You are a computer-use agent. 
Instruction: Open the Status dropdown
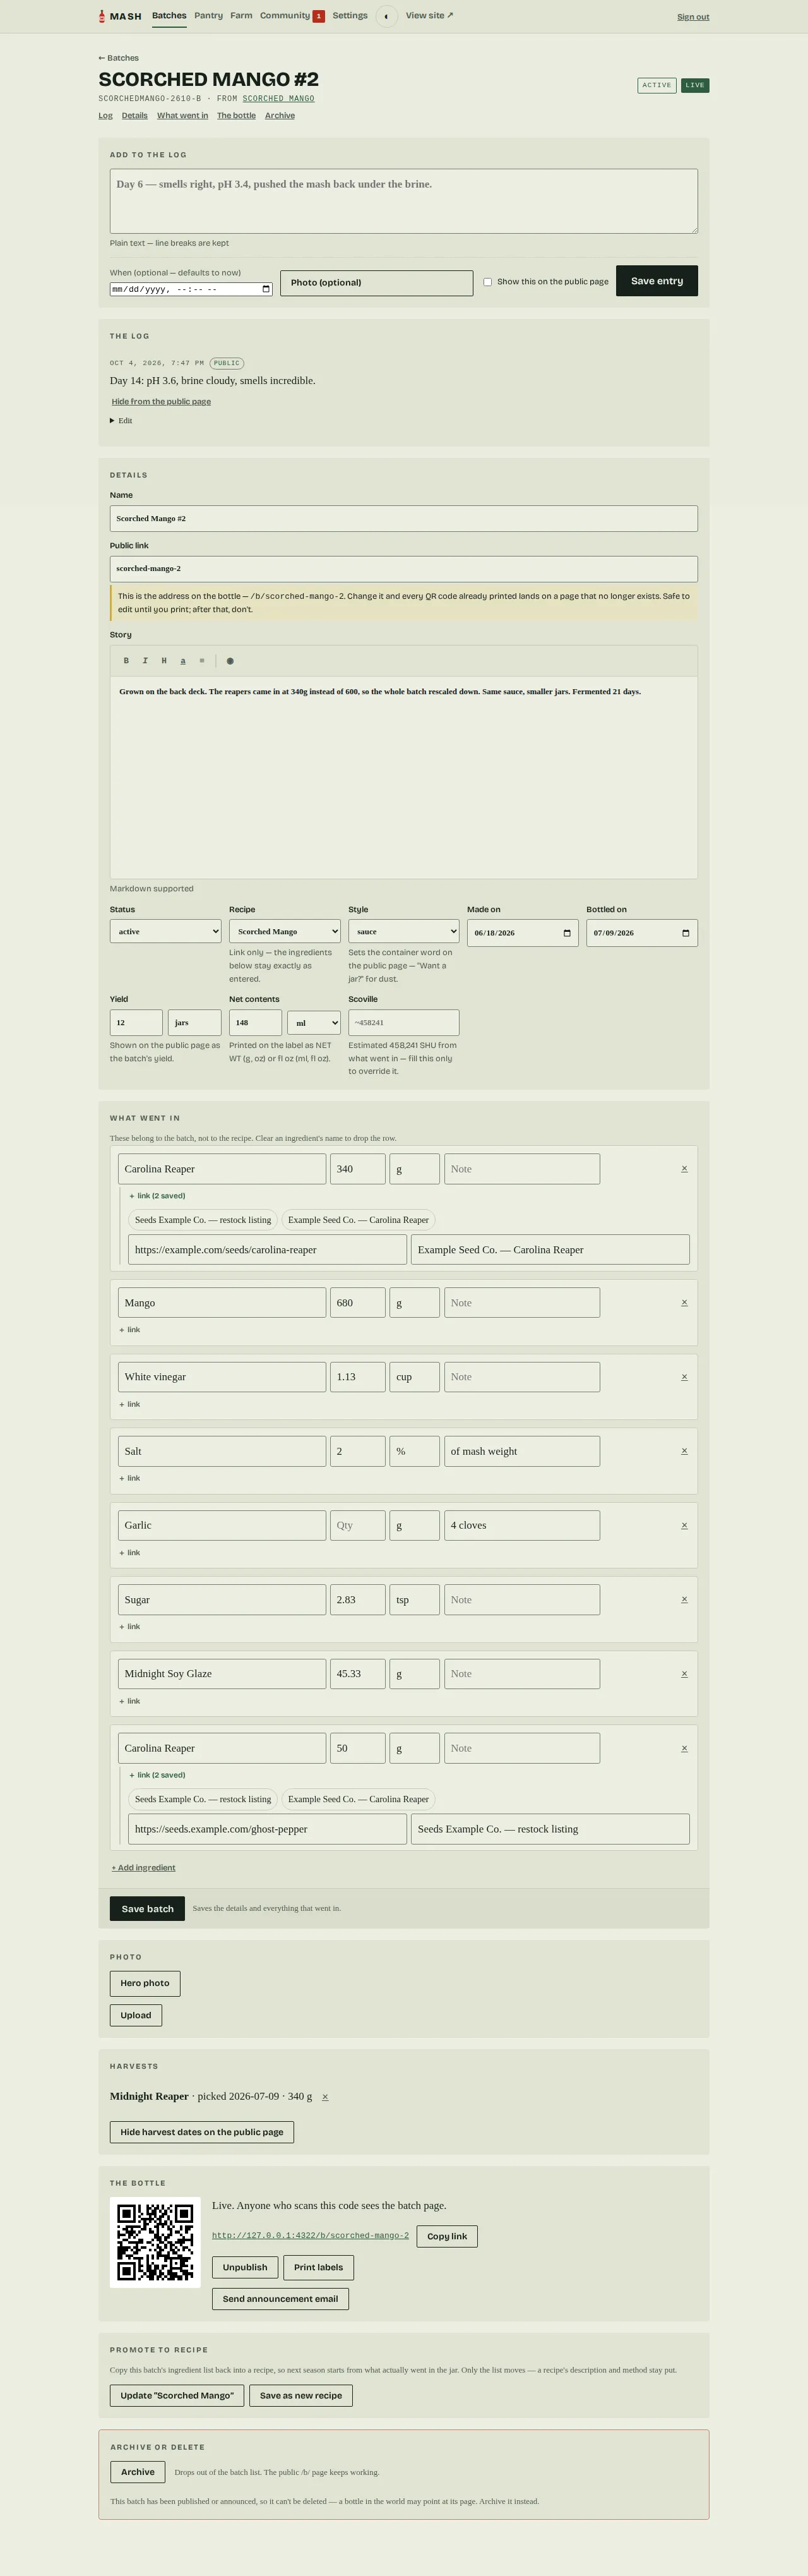pyautogui.click(x=166, y=931)
